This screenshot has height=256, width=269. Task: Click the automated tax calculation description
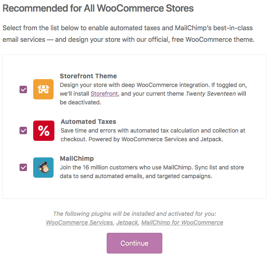click(153, 135)
